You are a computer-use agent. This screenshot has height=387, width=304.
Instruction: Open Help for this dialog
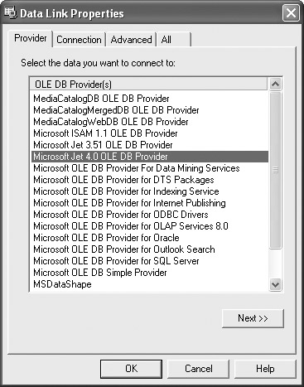point(265,369)
